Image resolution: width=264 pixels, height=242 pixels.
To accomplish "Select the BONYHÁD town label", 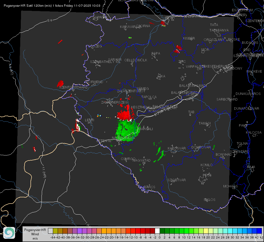I will tap(224, 155).
